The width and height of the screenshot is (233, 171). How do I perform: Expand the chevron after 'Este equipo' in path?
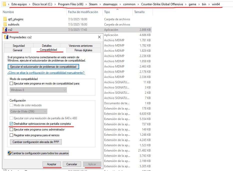[x=30, y=4]
